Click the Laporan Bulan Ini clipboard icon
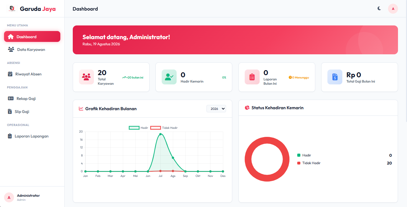This screenshot has width=407, height=207. (x=252, y=77)
